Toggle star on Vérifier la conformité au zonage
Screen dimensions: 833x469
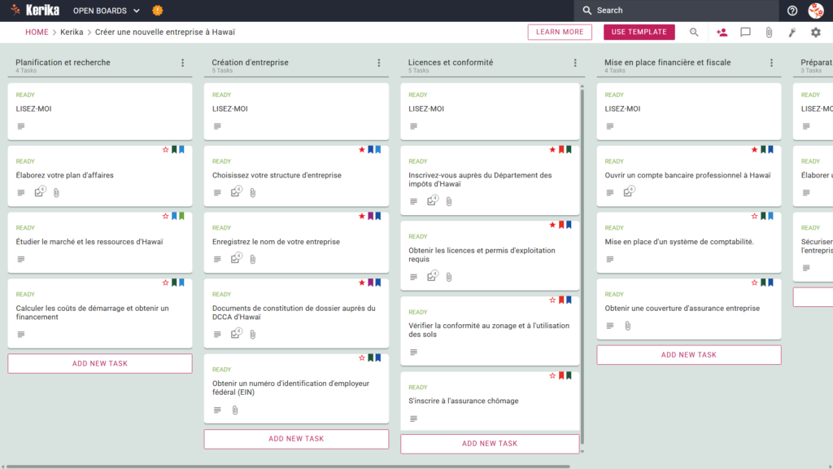point(552,300)
